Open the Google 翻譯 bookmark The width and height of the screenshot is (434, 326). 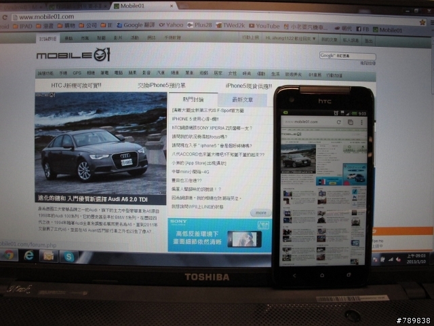pyautogui.click(x=136, y=25)
